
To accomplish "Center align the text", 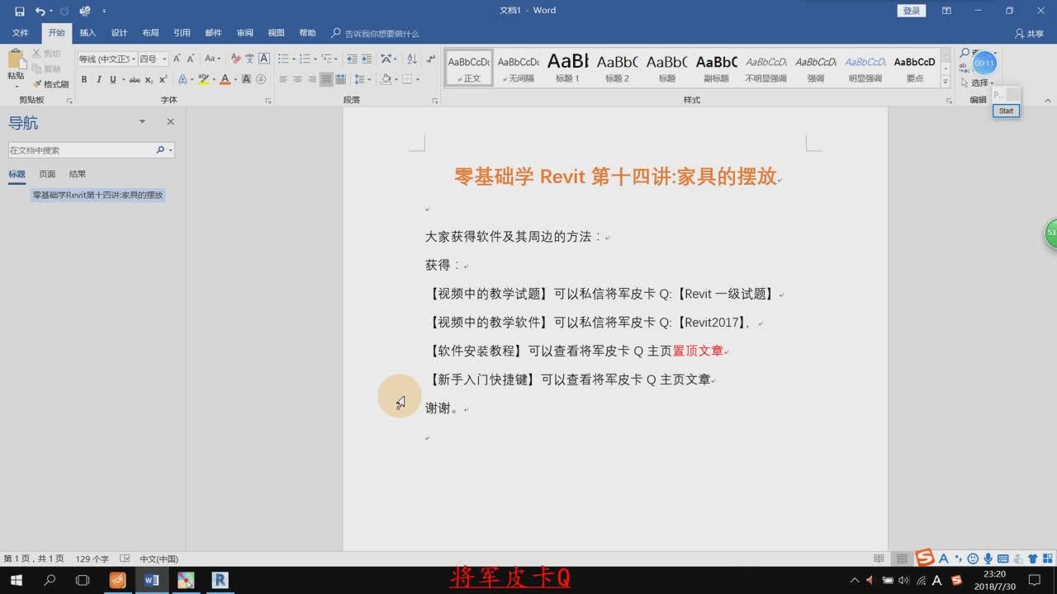I will (x=297, y=80).
